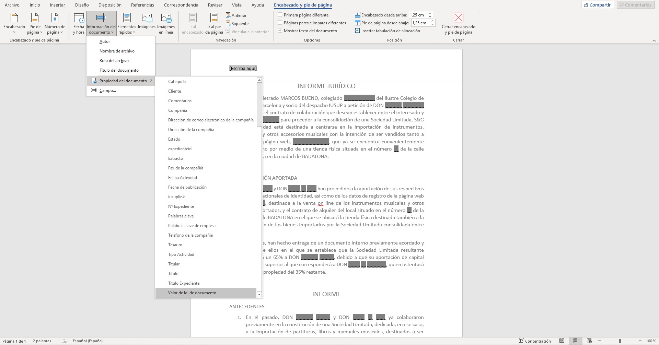The image size is (659, 345).
Task: Select Valor de Id. de documento
Action: pyautogui.click(x=206, y=293)
